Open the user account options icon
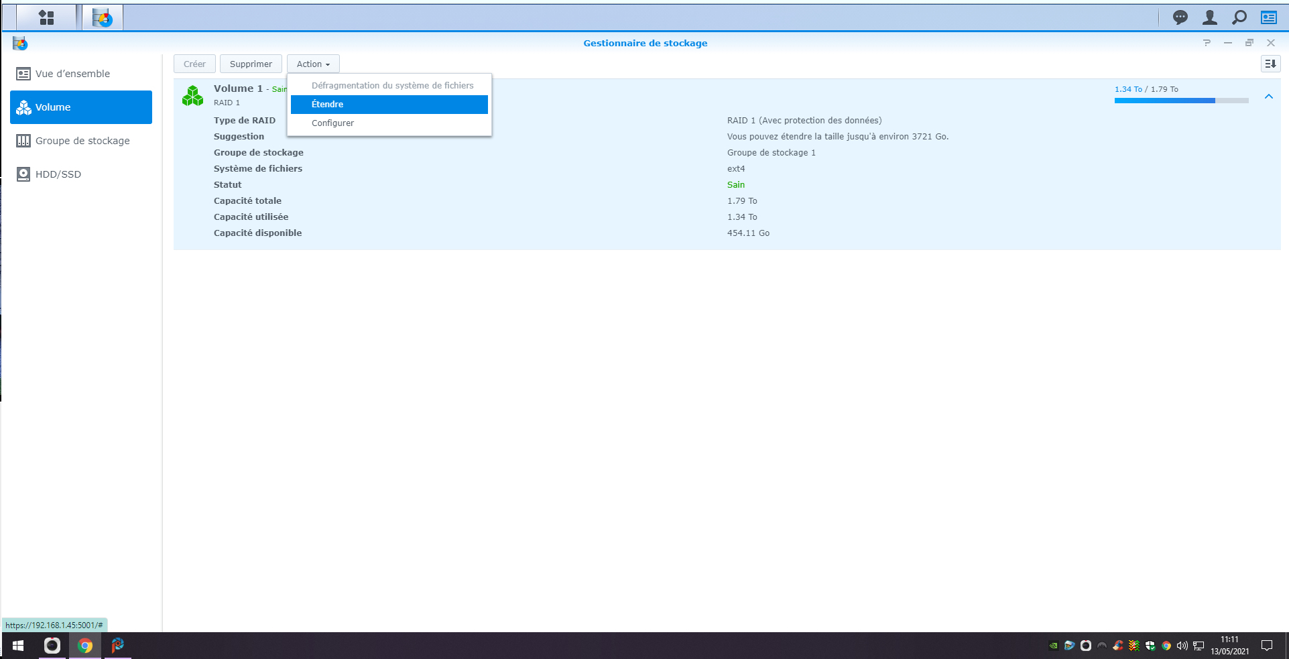1289x659 pixels. (x=1209, y=17)
